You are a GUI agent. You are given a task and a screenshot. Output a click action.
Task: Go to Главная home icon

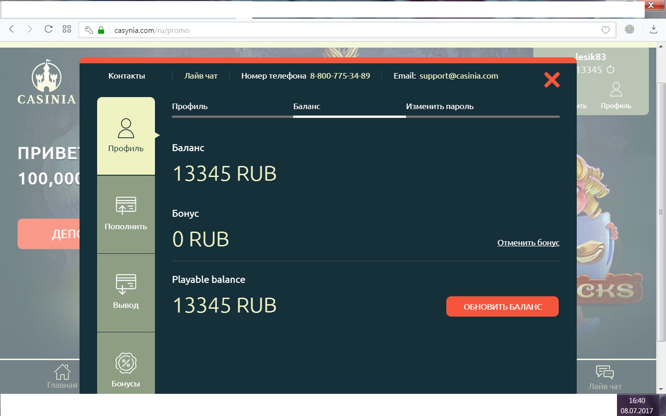point(62,372)
